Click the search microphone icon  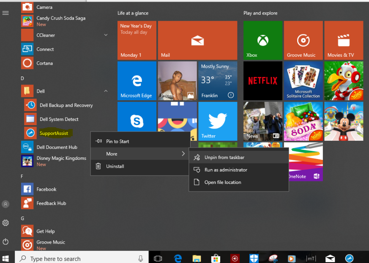point(141,258)
